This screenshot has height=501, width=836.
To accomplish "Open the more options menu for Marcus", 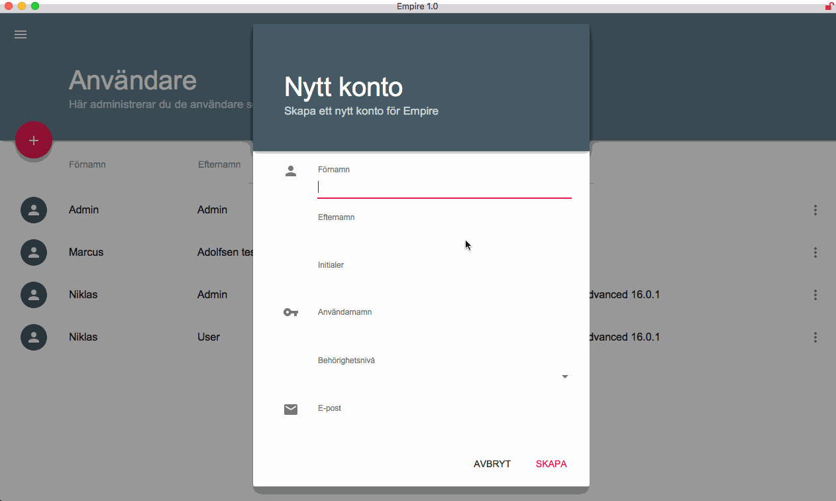I will [x=815, y=252].
